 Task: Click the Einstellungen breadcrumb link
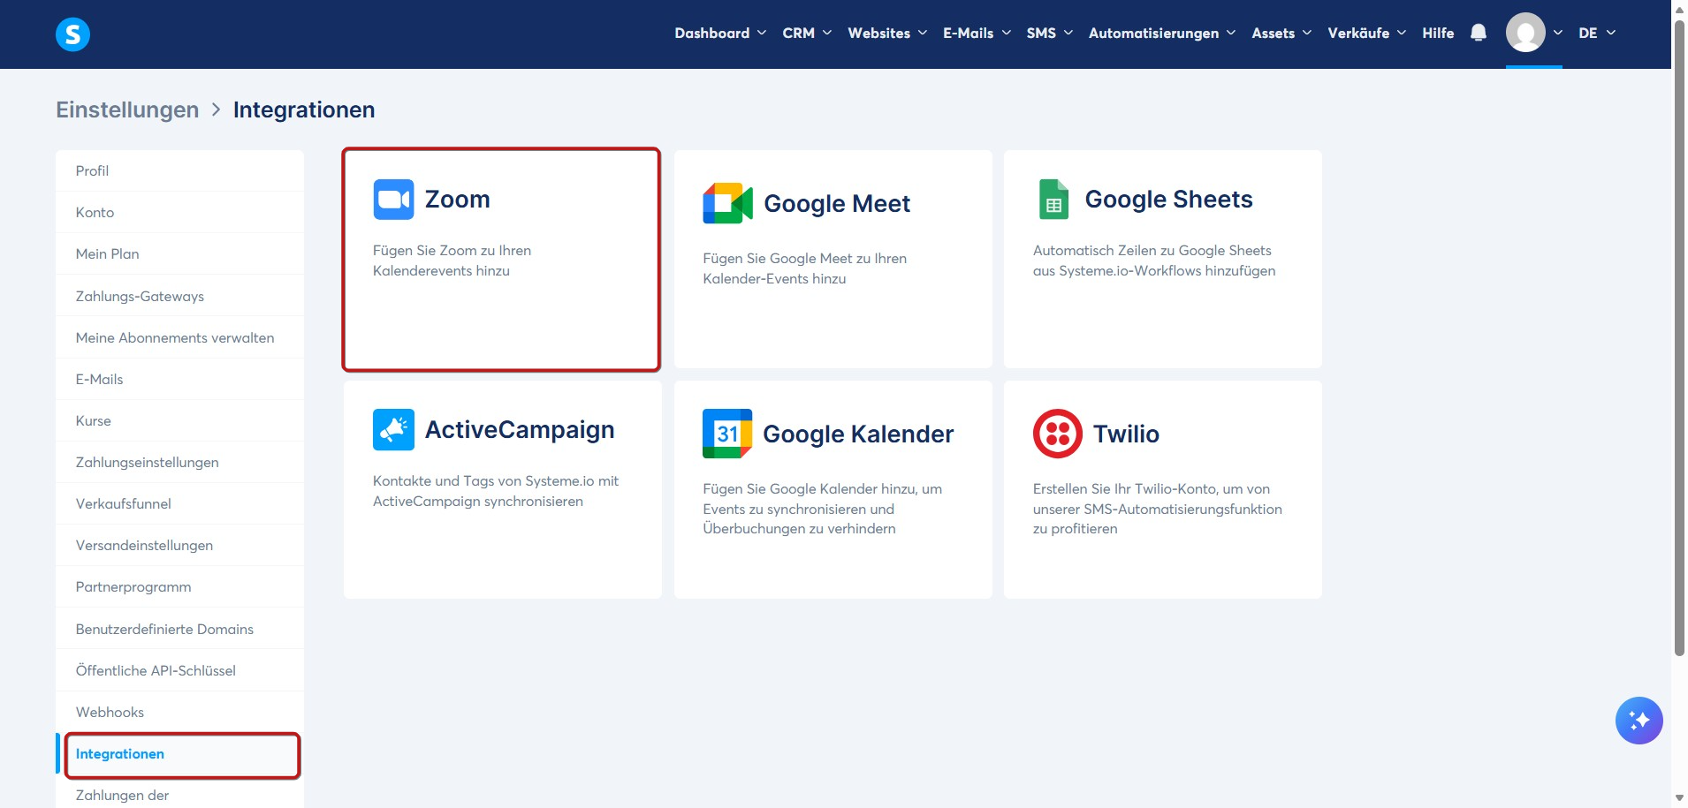click(127, 109)
